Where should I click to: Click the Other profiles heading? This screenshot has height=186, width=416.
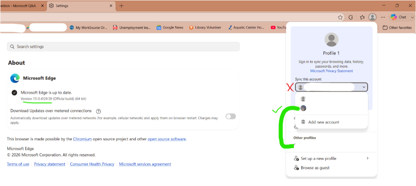click(304, 138)
